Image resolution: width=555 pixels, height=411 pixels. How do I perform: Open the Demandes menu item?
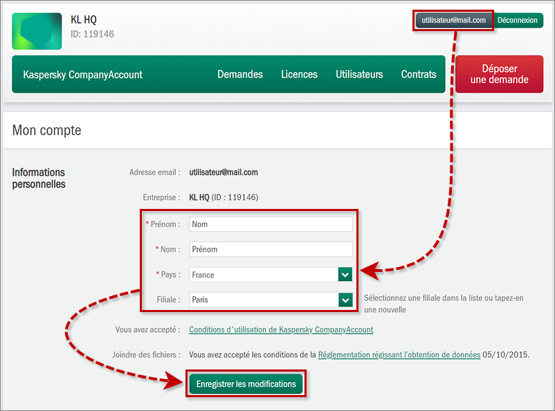pos(240,75)
